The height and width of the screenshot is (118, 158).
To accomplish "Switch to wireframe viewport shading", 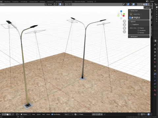I will [142, 4].
